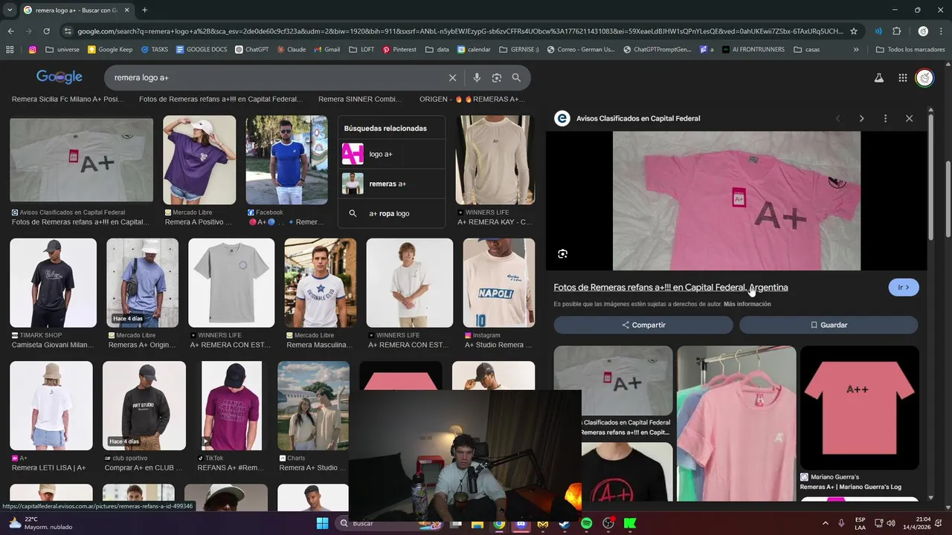Open large pink A+ shirt preview image
This screenshot has height=535, width=952.
(x=736, y=201)
